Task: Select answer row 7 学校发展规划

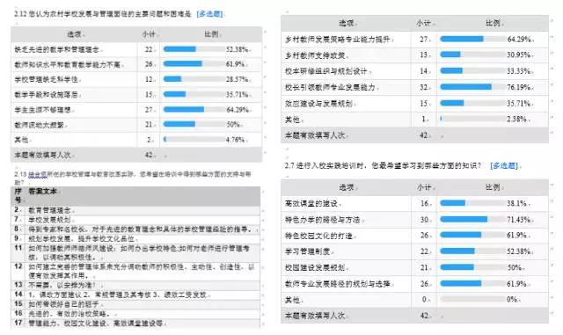Action: point(135,220)
